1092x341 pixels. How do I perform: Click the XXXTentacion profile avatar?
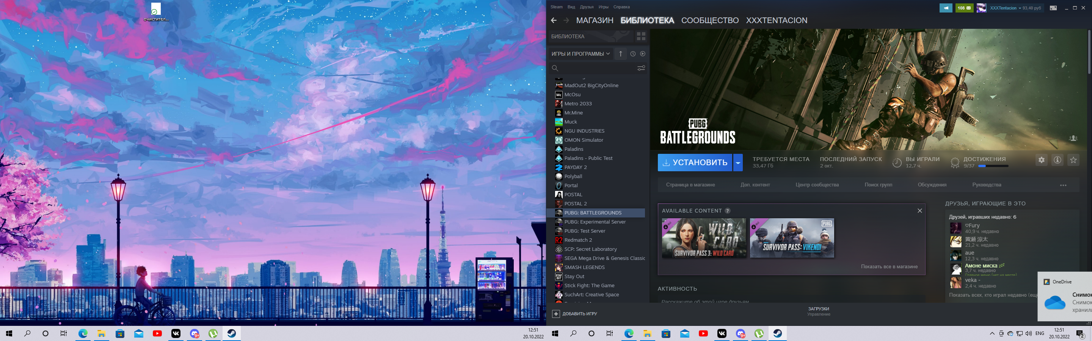pyautogui.click(x=981, y=8)
